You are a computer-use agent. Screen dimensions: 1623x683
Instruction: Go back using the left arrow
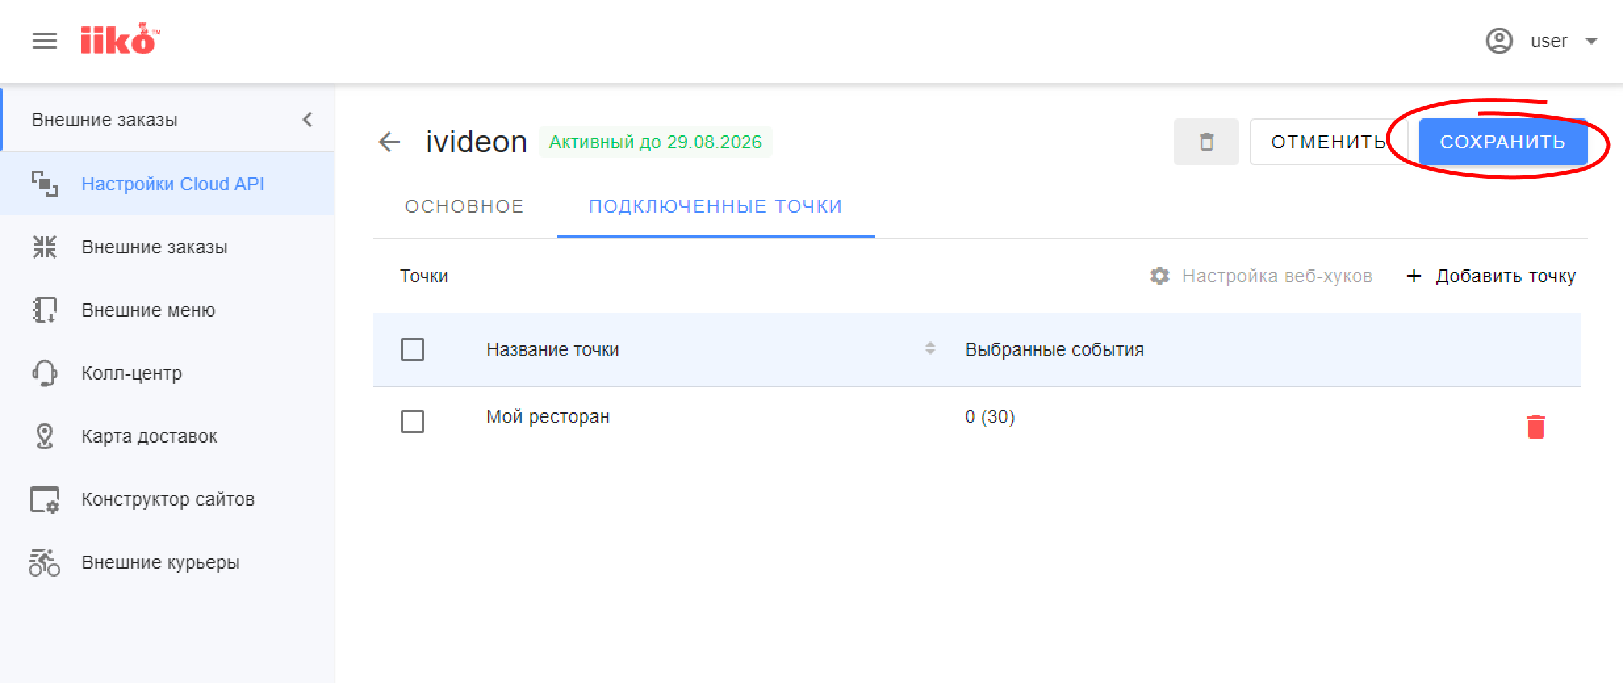click(389, 142)
